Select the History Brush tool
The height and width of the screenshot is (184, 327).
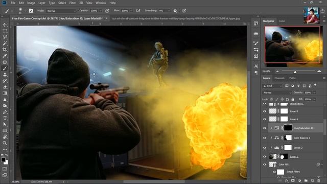[5, 81]
